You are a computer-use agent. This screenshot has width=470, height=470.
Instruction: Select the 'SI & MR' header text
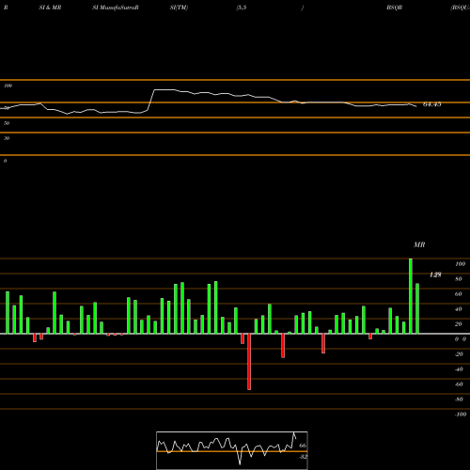[50, 8]
